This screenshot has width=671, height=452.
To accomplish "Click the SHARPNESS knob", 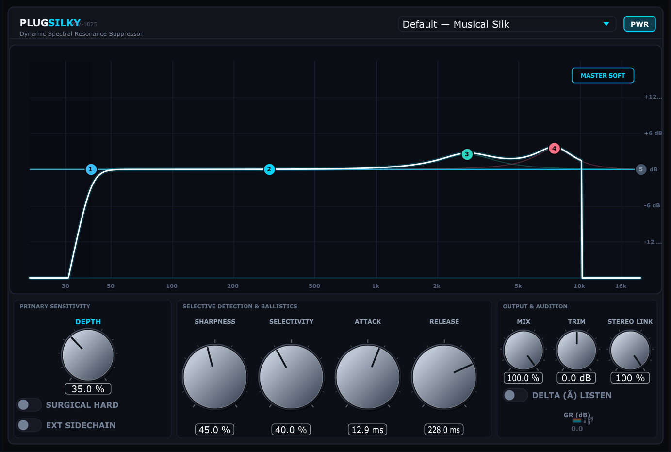I will click(x=215, y=377).
